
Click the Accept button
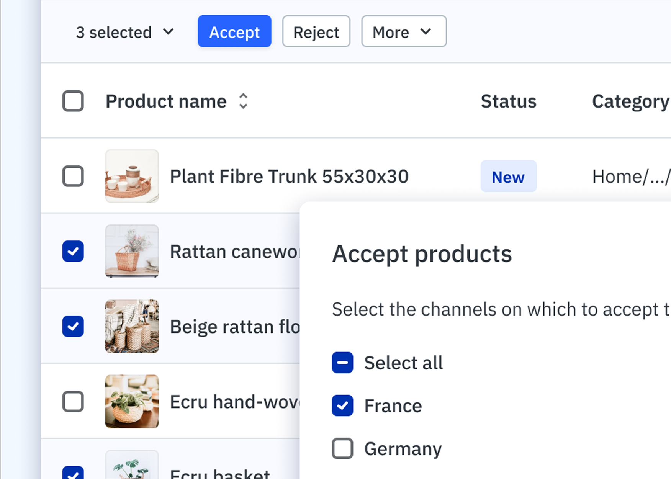point(234,32)
